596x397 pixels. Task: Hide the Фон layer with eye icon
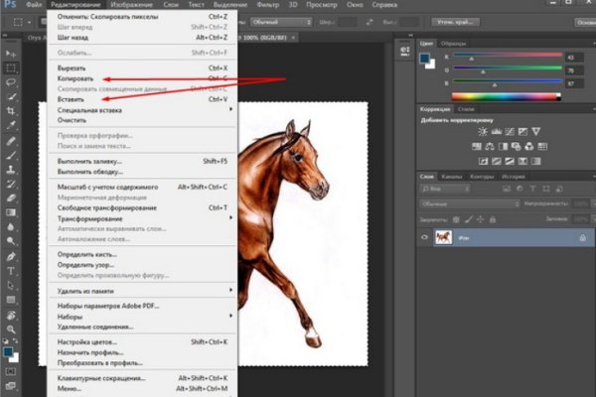click(425, 238)
